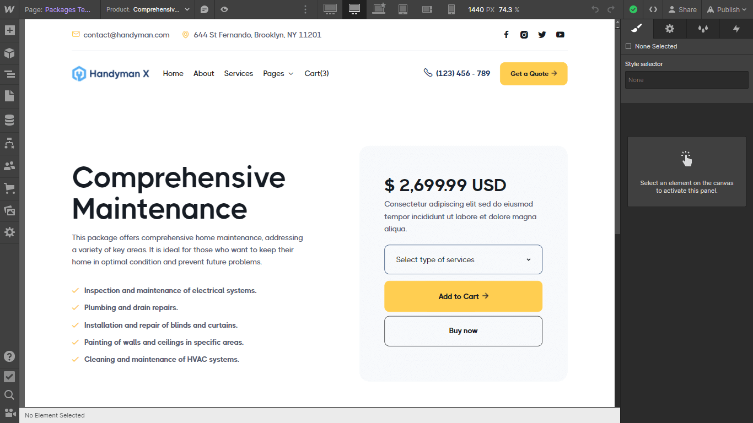This screenshot has width=753, height=423.
Task: Toggle preview mode with the eye icon
Action: click(x=224, y=9)
